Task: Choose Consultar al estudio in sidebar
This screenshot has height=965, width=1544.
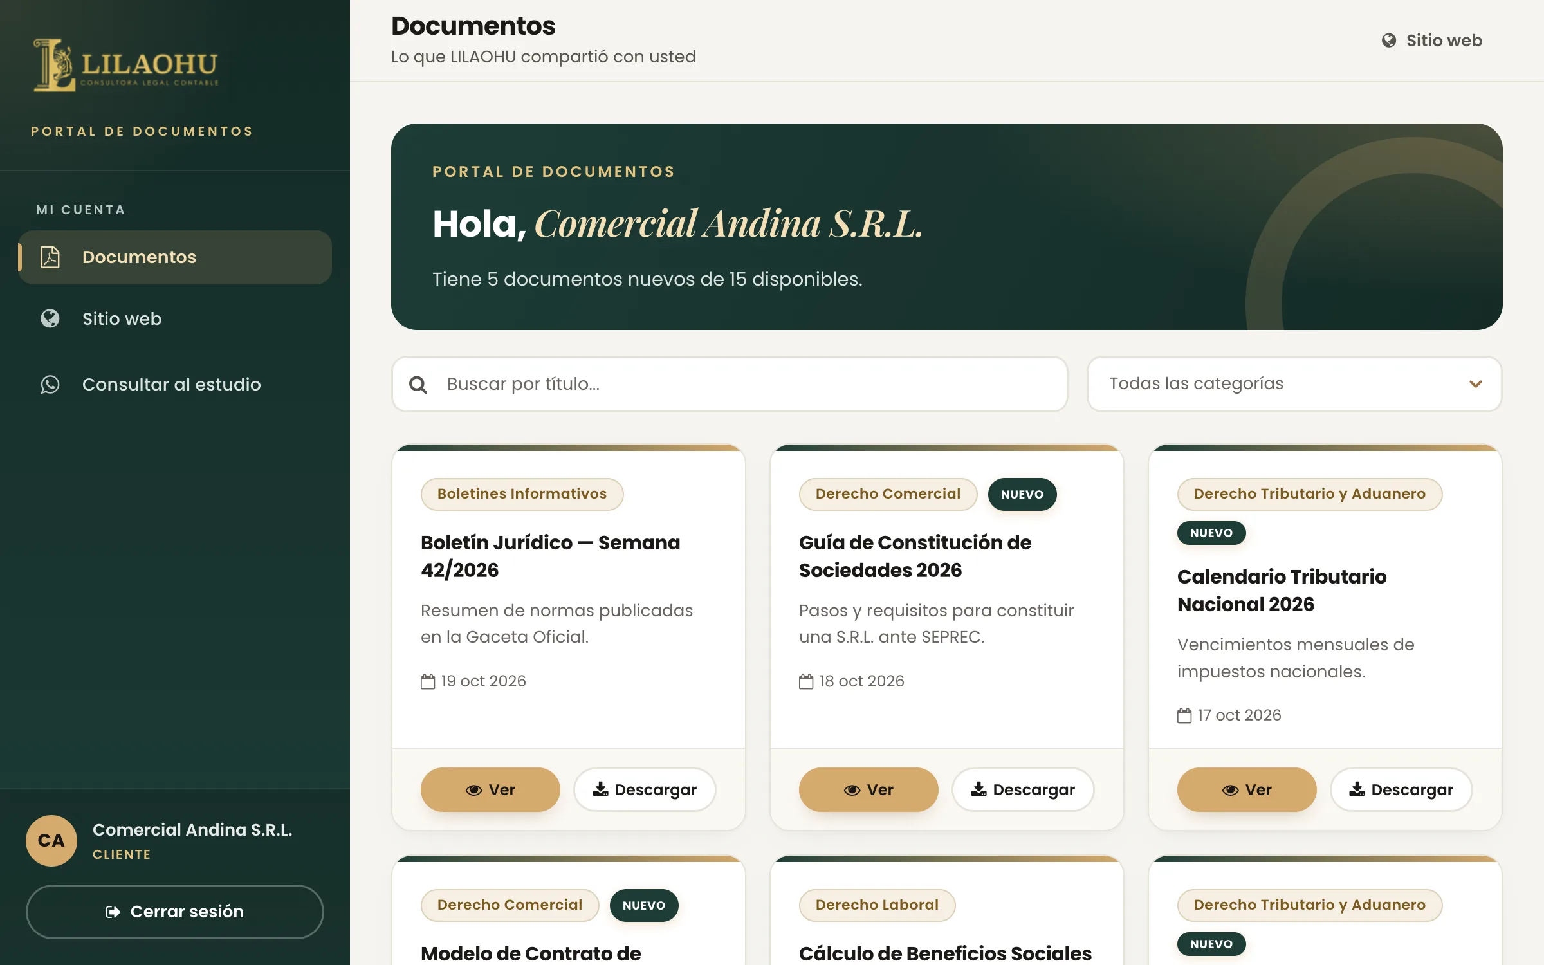Action: tap(175, 385)
